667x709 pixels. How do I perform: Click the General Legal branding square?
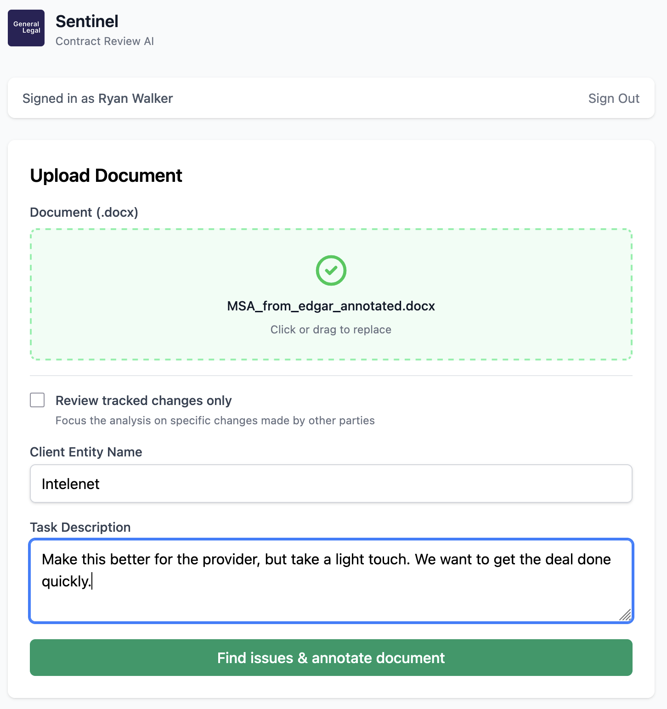[x=26, y=28]
